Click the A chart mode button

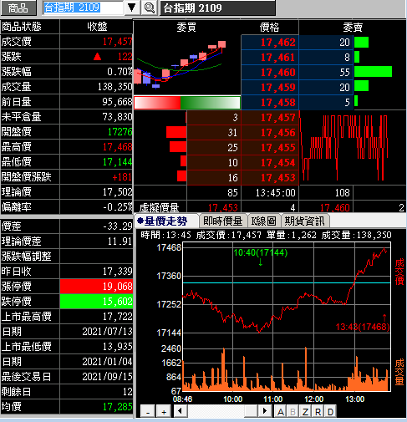click(281, 411)
